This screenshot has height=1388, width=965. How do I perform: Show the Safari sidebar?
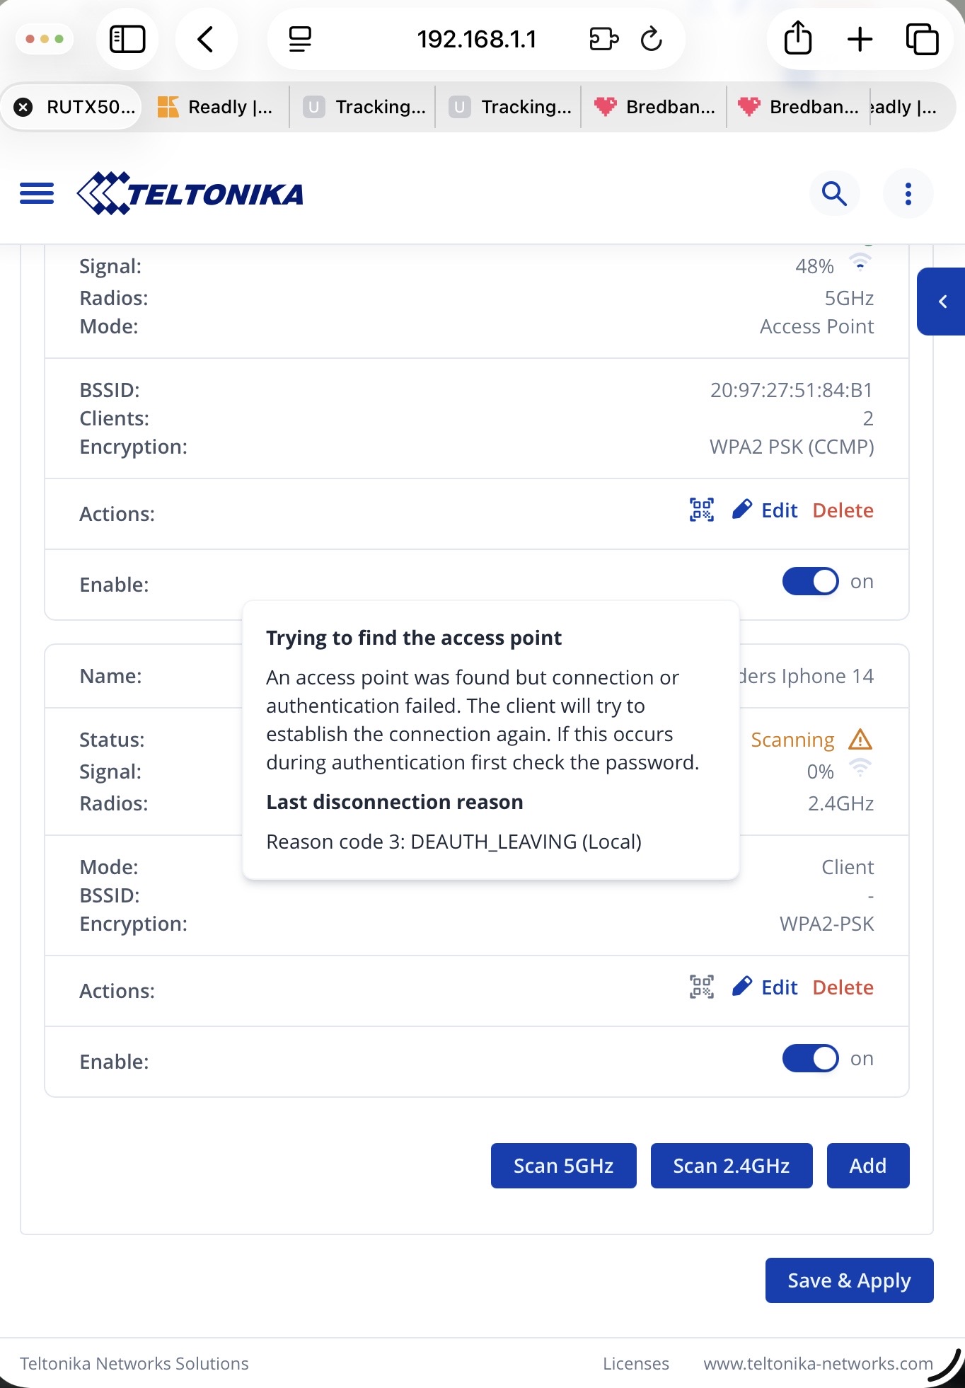point(127,39)
